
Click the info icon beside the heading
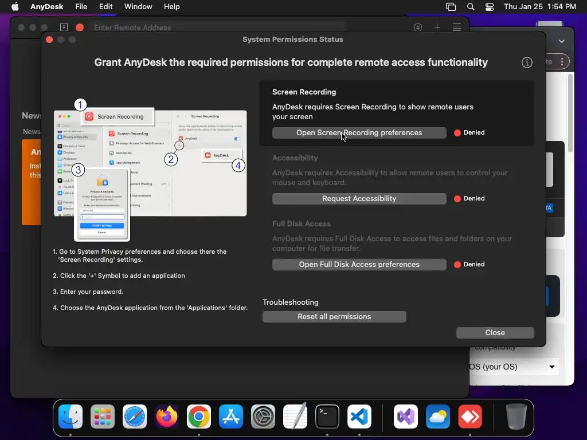click(x=527, y=62)
